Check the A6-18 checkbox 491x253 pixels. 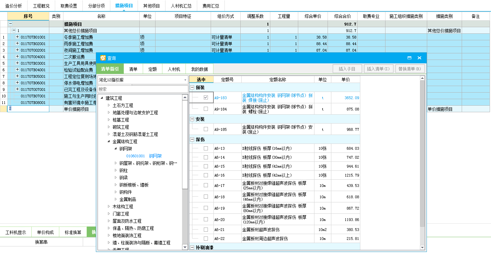[x=206, y=197]
